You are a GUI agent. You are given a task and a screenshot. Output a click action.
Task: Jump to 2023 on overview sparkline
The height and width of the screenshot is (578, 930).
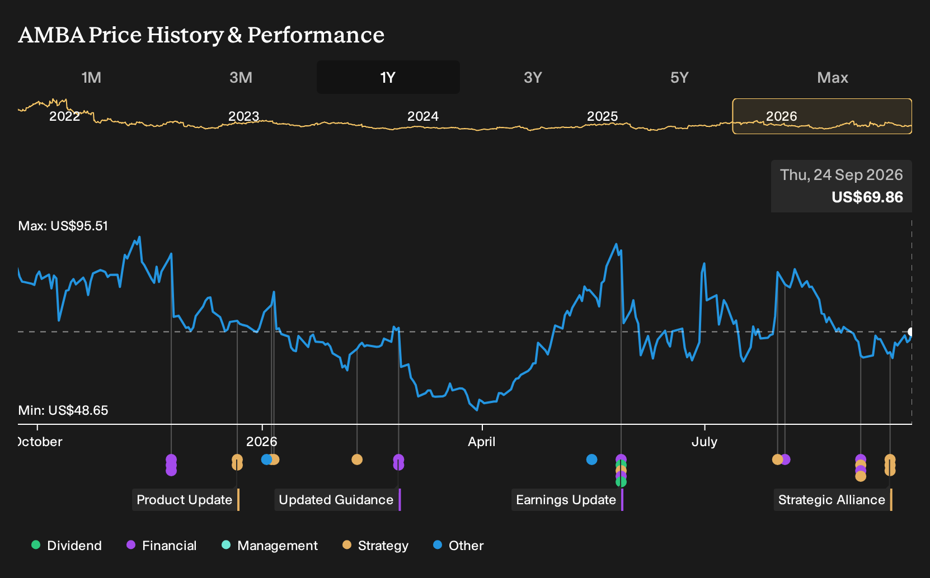243,116
